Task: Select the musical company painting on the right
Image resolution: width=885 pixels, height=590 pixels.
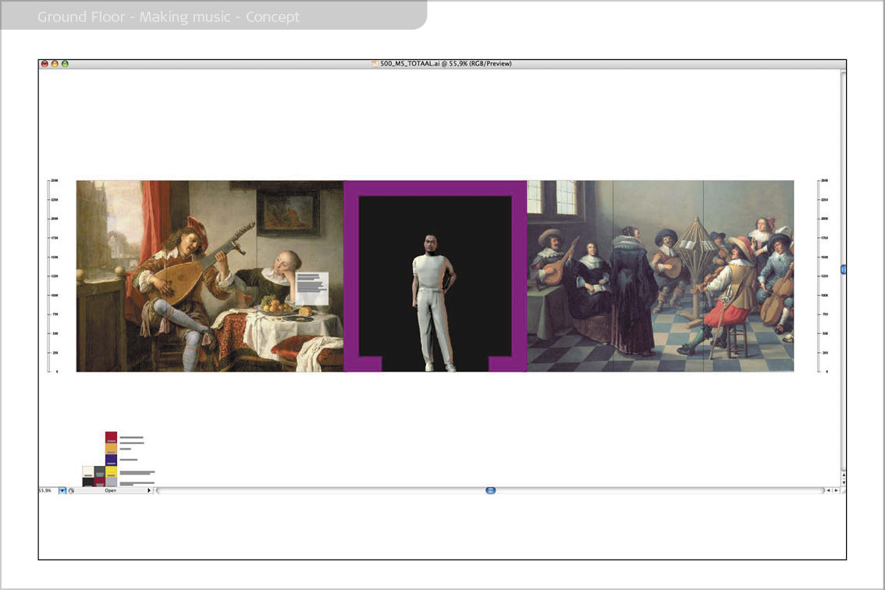Action: point(660,276)
